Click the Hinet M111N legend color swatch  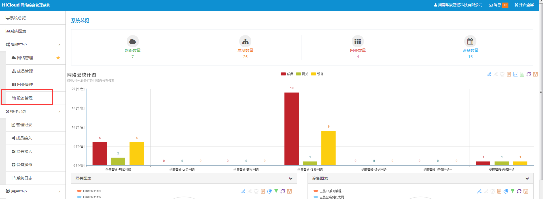tap(79, 191)
